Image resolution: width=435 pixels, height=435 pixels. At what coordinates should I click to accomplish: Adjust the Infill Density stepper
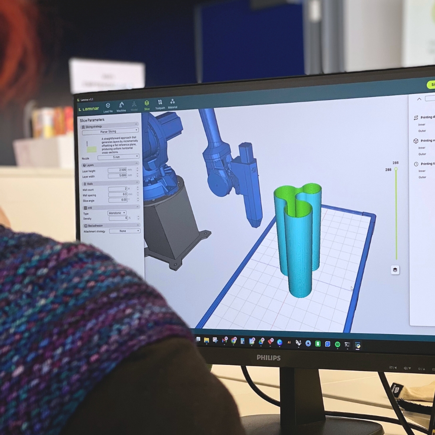pos(138,218)
